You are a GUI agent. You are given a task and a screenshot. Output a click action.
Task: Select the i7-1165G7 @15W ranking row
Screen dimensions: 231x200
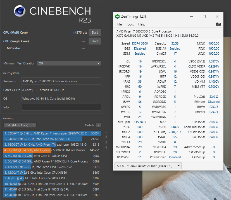click(x=52, y=195)
